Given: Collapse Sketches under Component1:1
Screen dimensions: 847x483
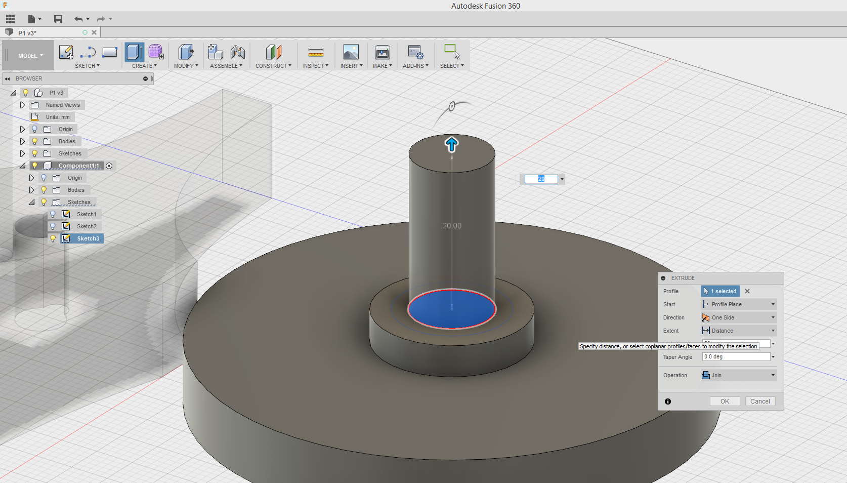Looking at the screenshot, I should pos(31,202).
